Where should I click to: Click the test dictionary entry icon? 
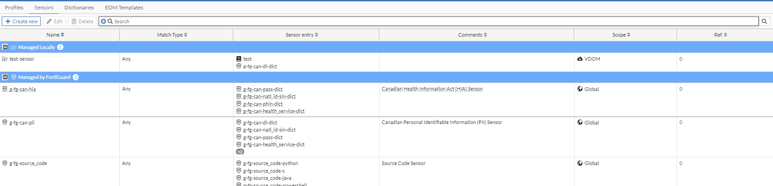click(x=239, y=59)
